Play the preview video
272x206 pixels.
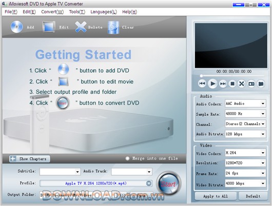coord(212,84)
